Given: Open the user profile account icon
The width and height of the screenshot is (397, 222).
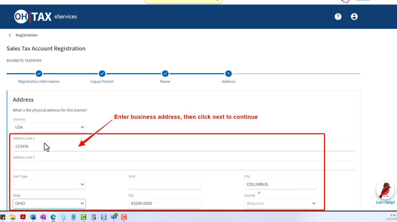Looking at the screenshot, I should pyautogui.click(x=354, y=16).
